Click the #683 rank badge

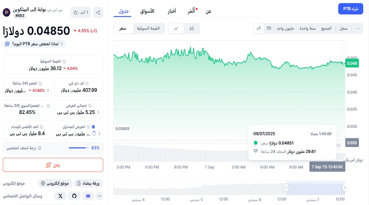pyautogui.click(x=20, y=16)
